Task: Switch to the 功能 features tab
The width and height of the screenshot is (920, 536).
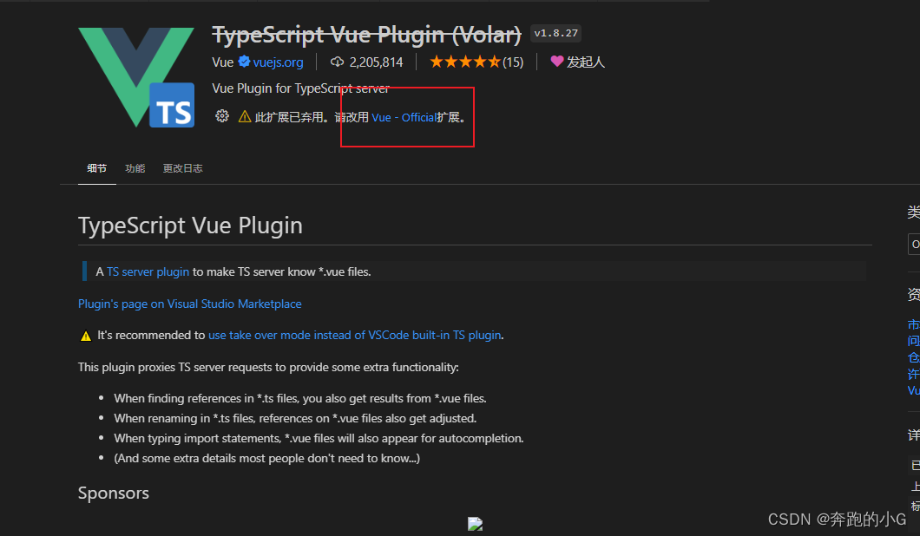Action: tap(135, 168)
